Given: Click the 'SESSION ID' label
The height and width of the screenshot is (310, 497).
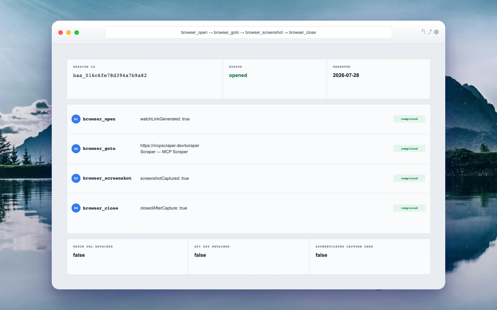Looking at the screenshot, I should coord(84,67).
